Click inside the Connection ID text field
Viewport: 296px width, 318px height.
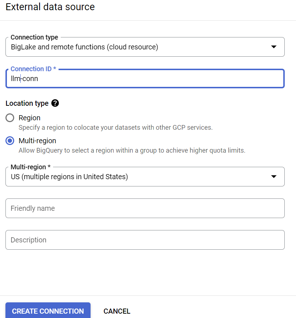pyautogui.click(x=145, y=79)
